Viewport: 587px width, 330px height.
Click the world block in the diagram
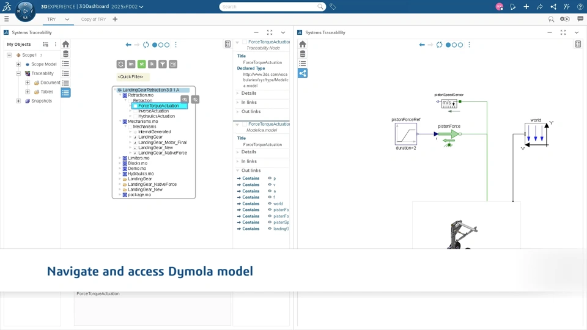pyautogui.click(x=536, y=134)
